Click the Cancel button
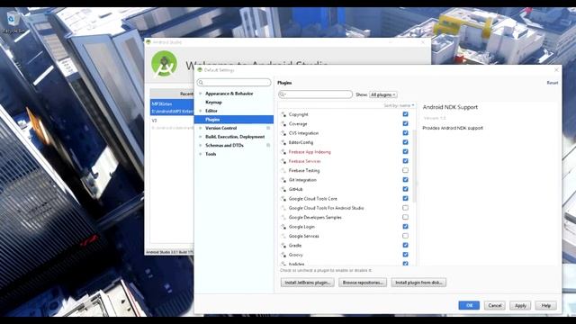This screenshot has height=324, width=576. pos(495,305)
